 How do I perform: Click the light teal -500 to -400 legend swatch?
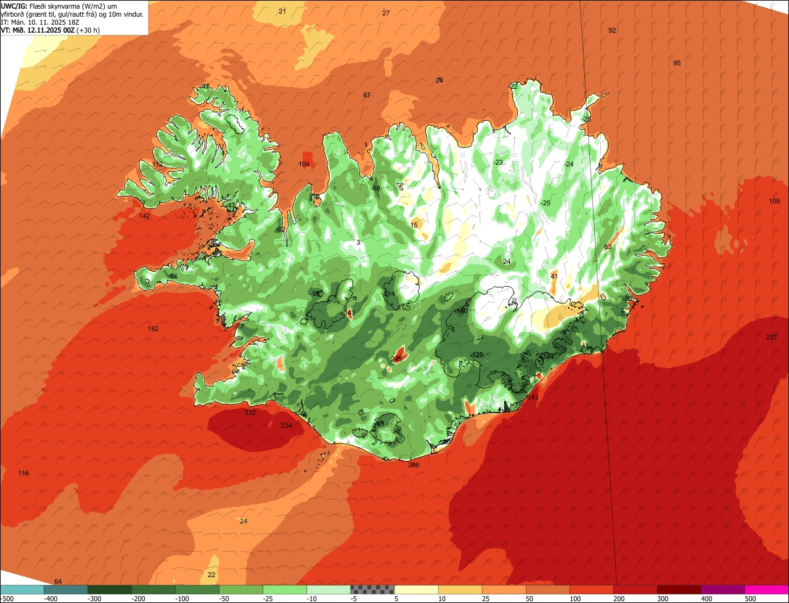(22, 589)
